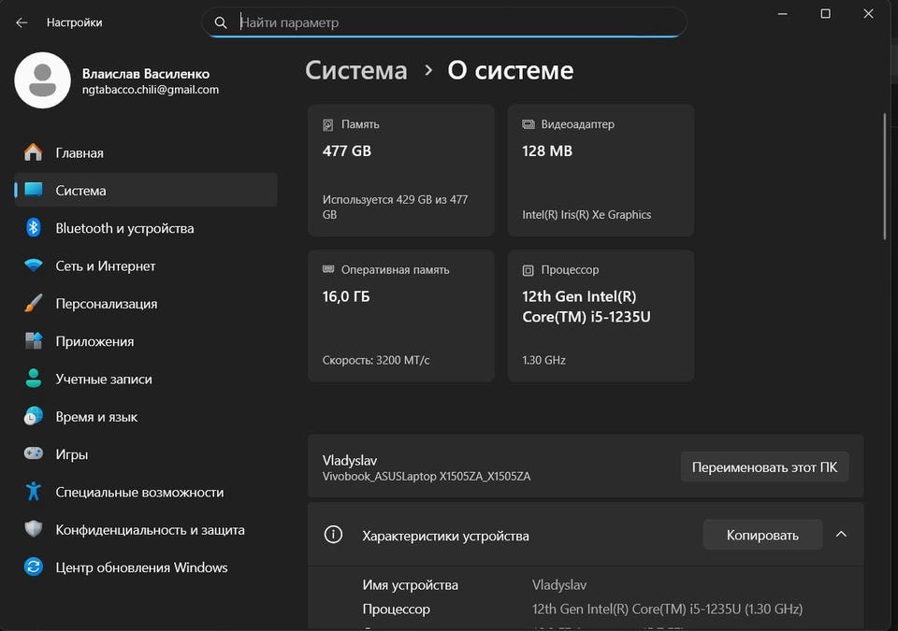The image size is (898, 631).
Task: Open Специальные возможности settings
Action: [139, 493]
